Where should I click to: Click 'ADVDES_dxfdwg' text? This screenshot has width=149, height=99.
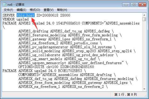97,31
